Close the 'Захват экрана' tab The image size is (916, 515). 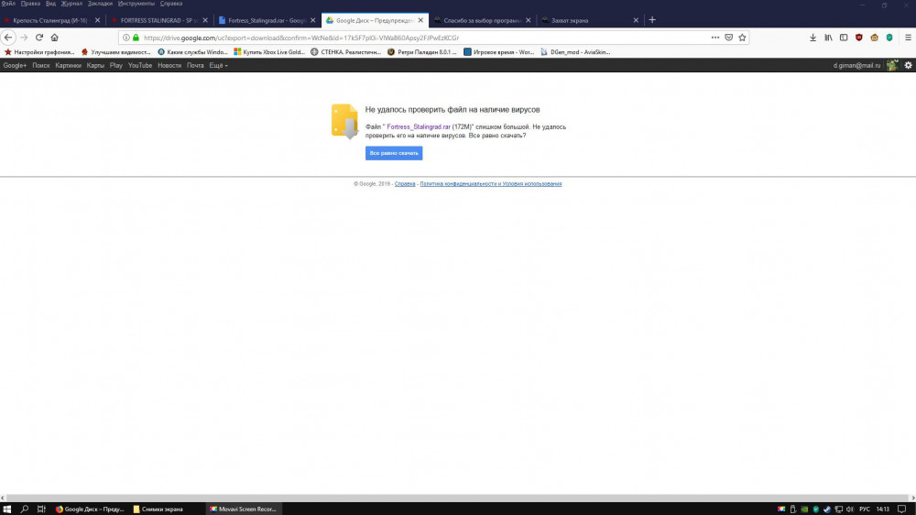[x=636, y=20]
